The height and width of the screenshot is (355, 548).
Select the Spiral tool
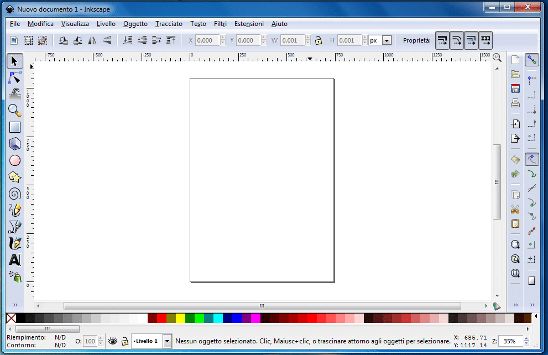coord(15,194)
